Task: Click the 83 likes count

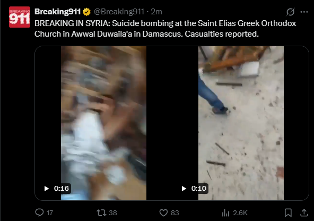Action: (175, 213)
